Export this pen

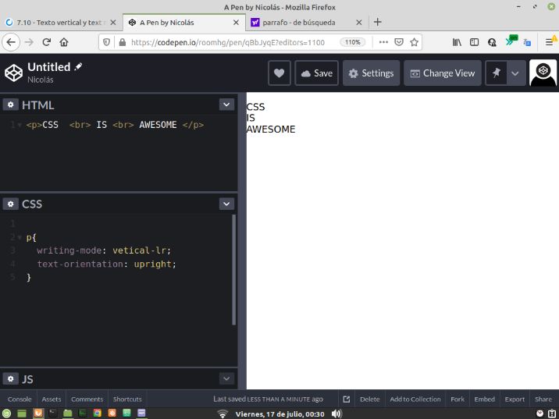click(x=514, y=399)
